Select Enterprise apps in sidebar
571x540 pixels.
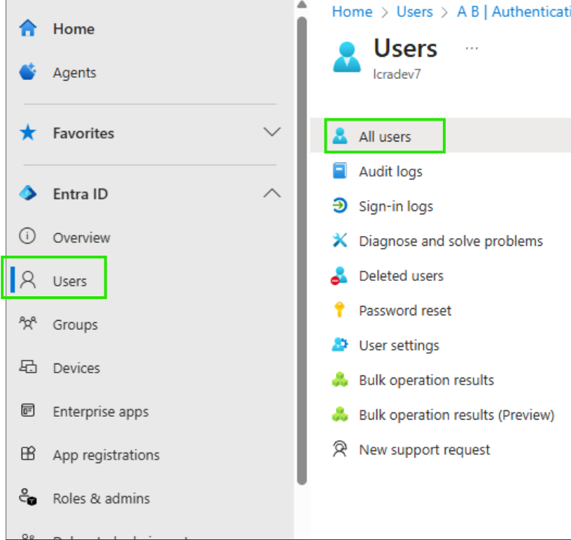click(x=101, y=412)
